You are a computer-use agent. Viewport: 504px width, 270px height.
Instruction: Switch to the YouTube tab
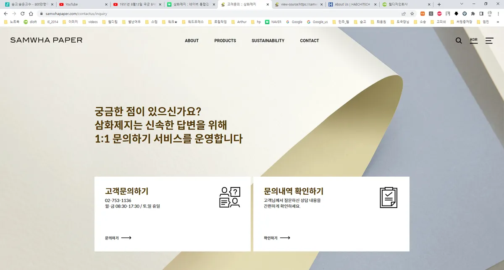coord(82,4)
